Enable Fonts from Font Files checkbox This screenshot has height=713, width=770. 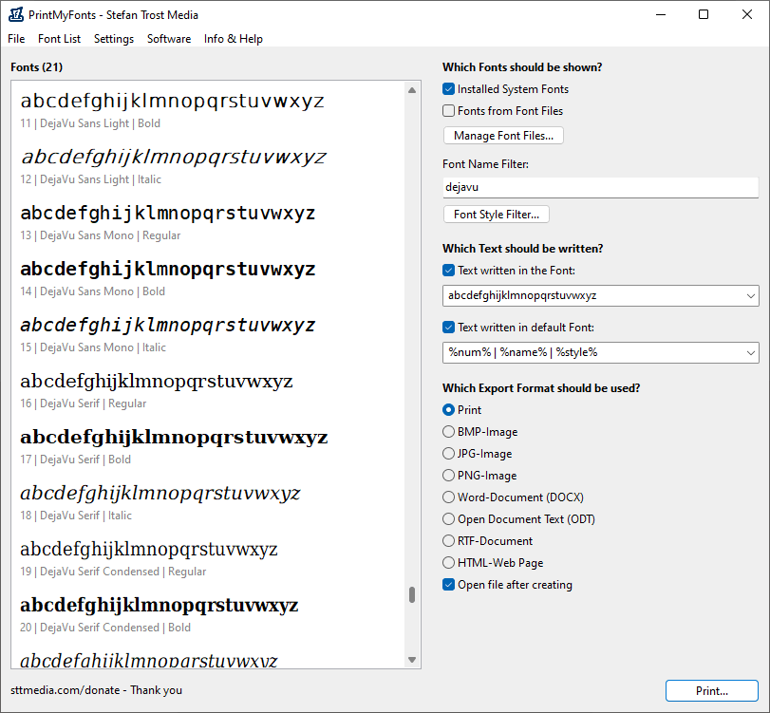tap(448, 111)
